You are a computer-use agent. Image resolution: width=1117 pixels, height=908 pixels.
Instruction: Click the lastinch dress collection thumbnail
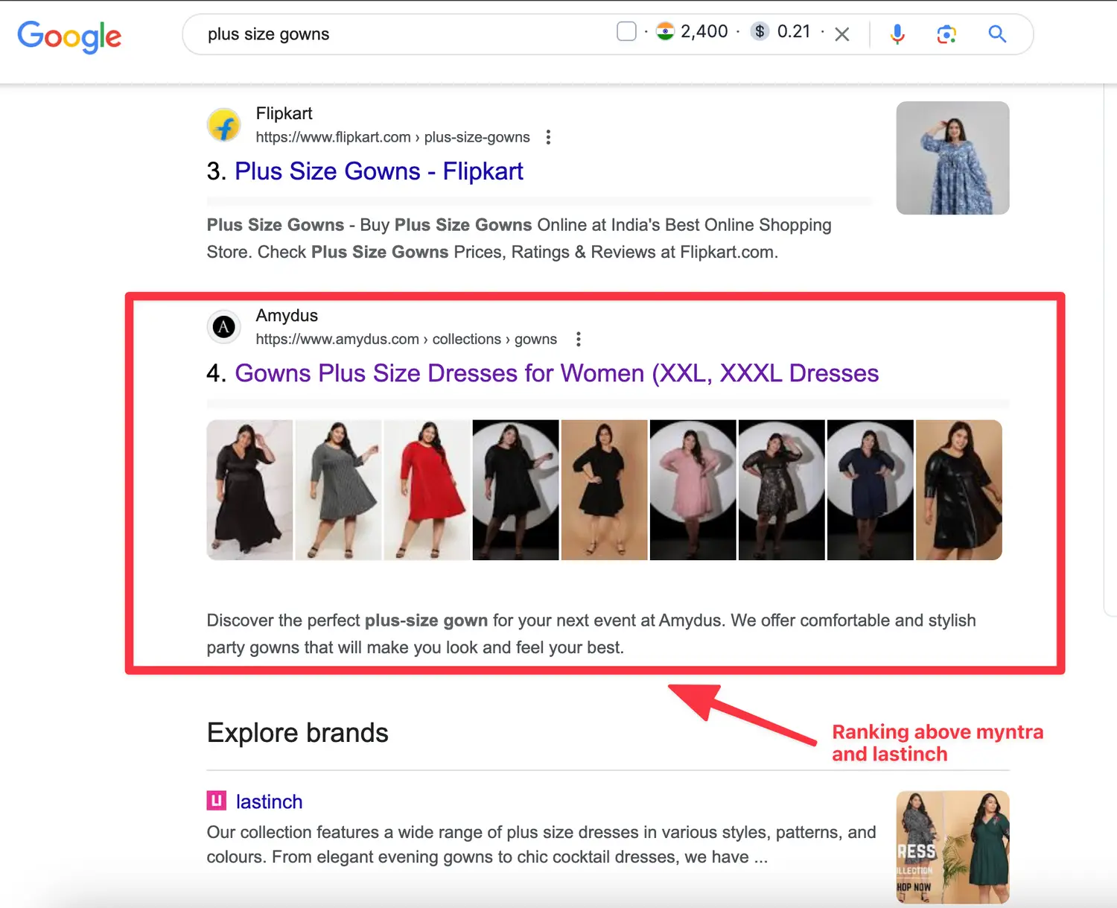952,847
